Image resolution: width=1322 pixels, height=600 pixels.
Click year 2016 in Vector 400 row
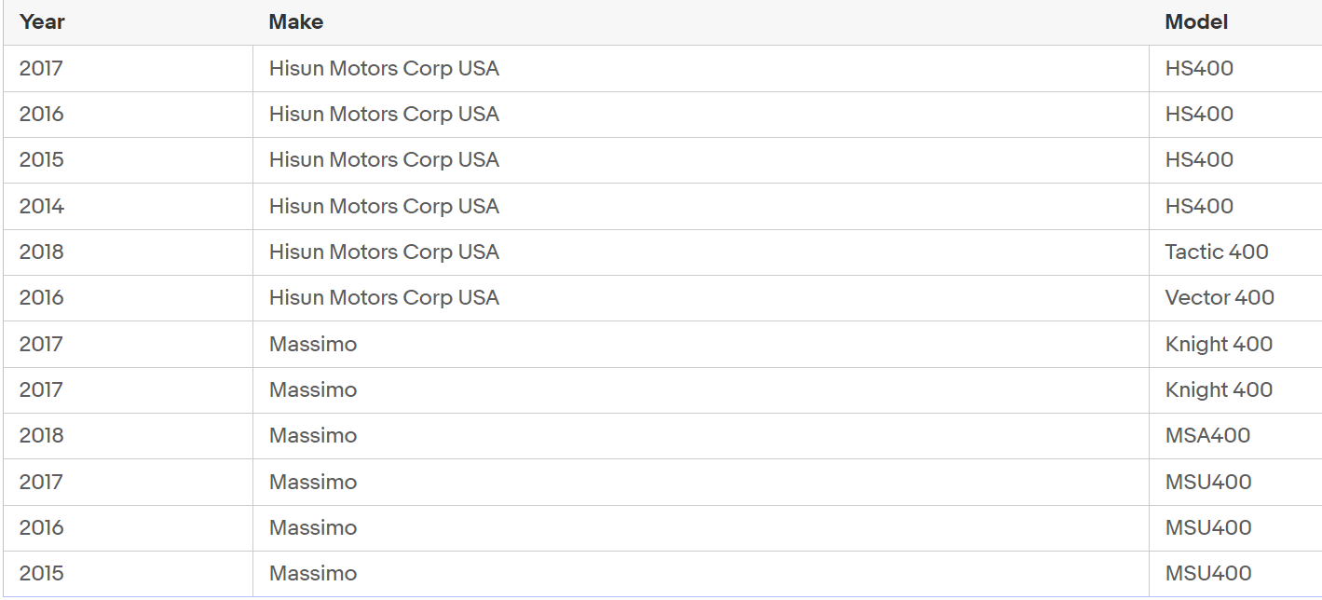pos(42,297)
